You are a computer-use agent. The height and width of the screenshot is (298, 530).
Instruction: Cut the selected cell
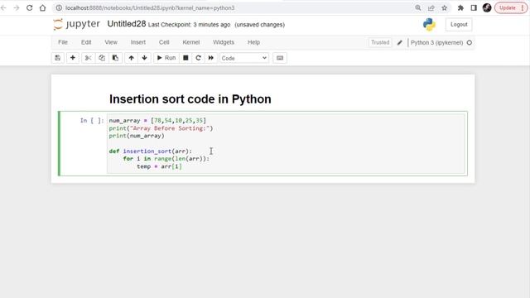click(x=88, y=58)
